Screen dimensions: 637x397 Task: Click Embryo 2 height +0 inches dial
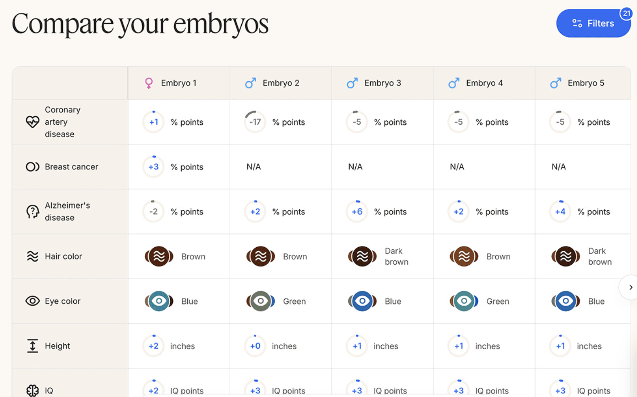tap(255, 346)
